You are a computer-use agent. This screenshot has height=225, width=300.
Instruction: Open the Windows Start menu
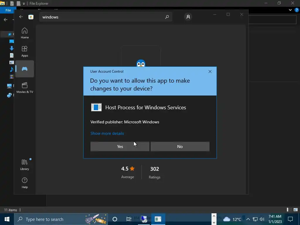pos(7,219)
